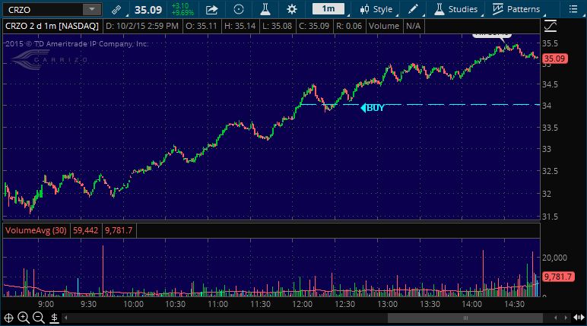Viewport: 587px width, 326px height.
Task: Click the zoom in magnifier icon
Action: 24,318
